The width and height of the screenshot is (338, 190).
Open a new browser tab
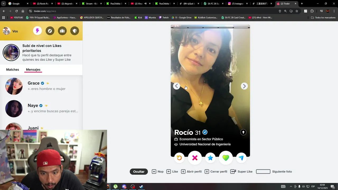pyautogui.click(x=302, y=4)
